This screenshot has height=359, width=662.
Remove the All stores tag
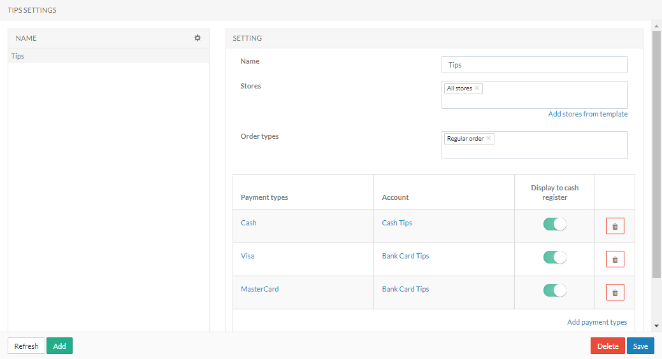(477, 88)
